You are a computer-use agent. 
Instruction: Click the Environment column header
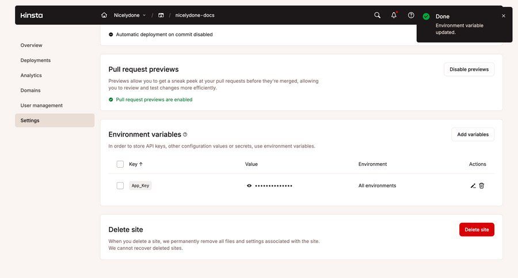tap(372, 164)
